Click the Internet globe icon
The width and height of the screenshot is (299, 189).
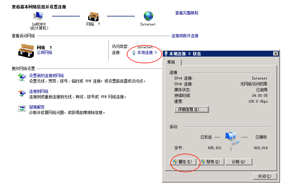tap(148, 16)
